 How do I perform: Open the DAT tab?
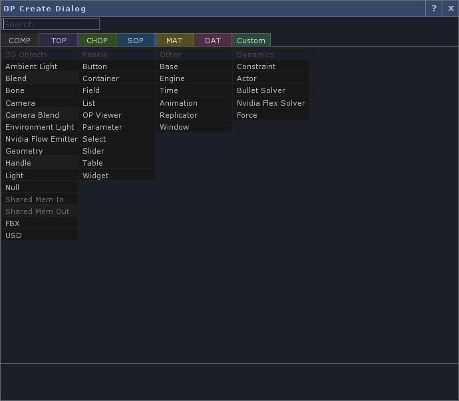pyautogui.click(x=213, y=41)
